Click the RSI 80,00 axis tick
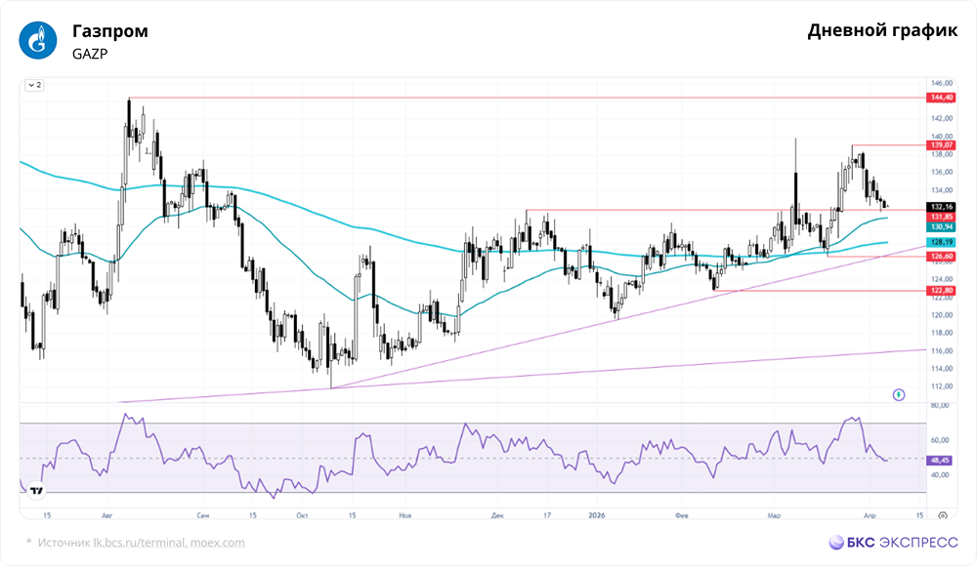 940,405
